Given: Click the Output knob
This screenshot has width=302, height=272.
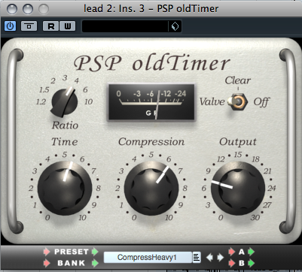Looking at the screenshot, I should tap(238, 188).
